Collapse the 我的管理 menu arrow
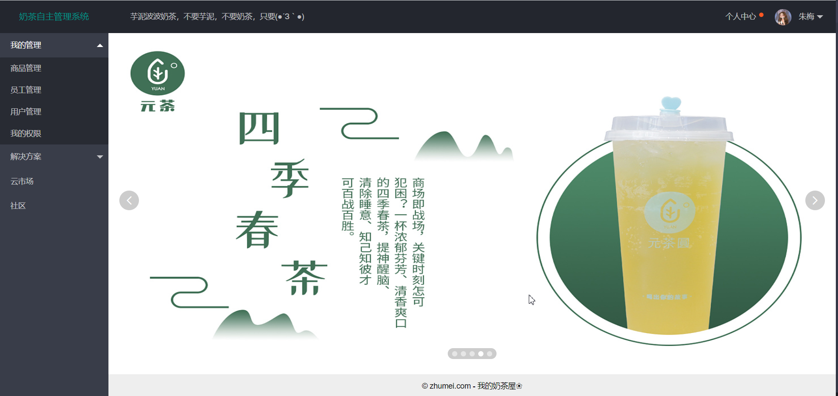Screen dimensions: 838x396 pyautogui.click(x=100, y=45)
